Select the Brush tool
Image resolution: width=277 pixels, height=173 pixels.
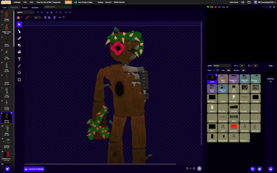pyautogui.click(x=19, y=38)
